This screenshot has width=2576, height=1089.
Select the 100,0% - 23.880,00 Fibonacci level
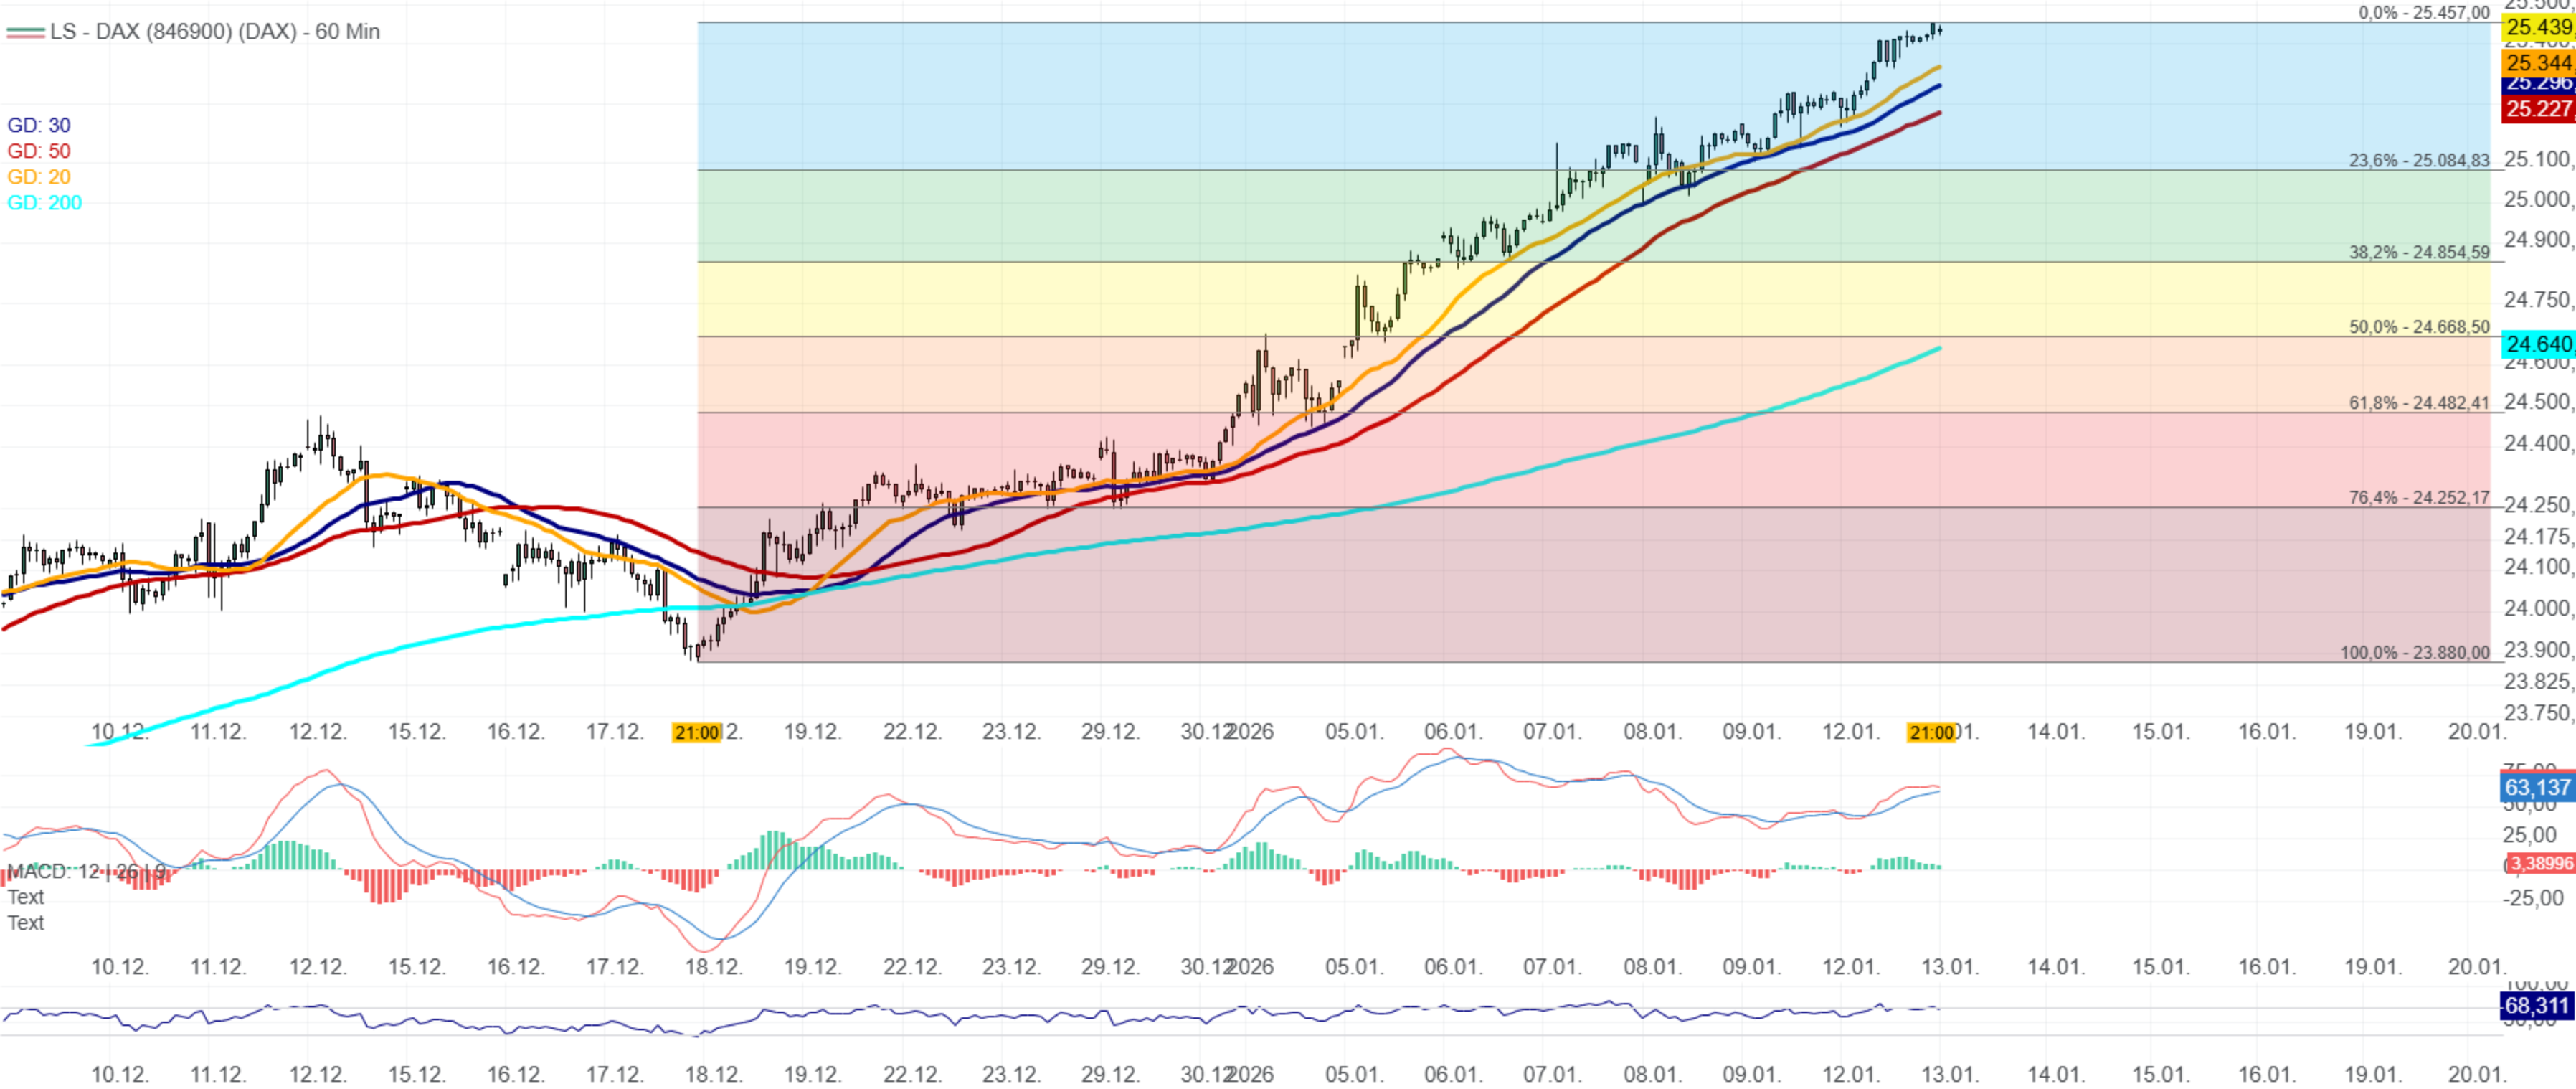[2414, 653]
